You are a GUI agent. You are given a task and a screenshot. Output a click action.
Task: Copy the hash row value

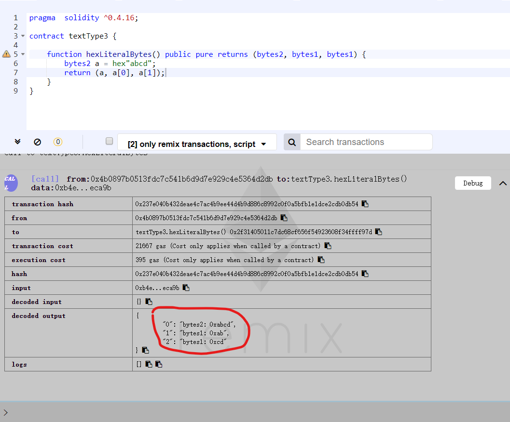coord(365,274)
